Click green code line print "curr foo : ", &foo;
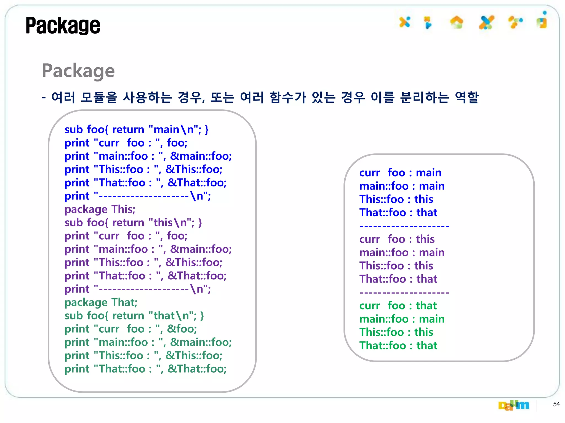 point(131,329)
